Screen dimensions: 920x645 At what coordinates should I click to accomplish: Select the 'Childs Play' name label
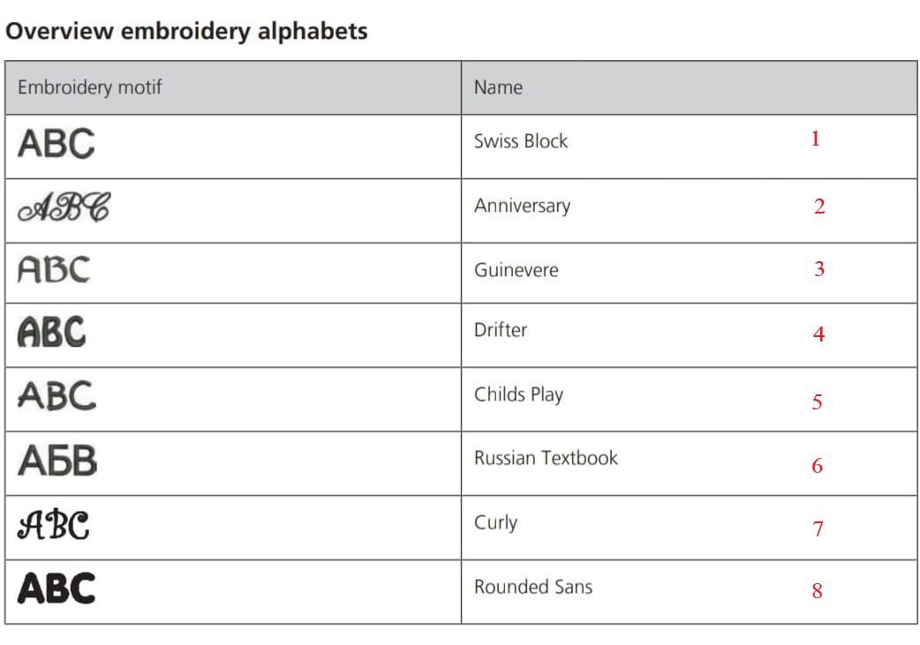pos(518,394)
